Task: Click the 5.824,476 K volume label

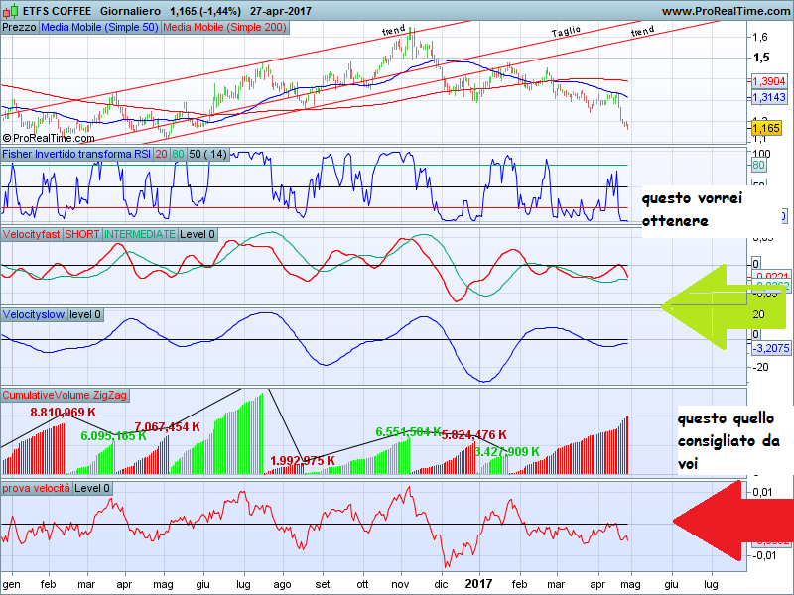Action: (474, 435)
